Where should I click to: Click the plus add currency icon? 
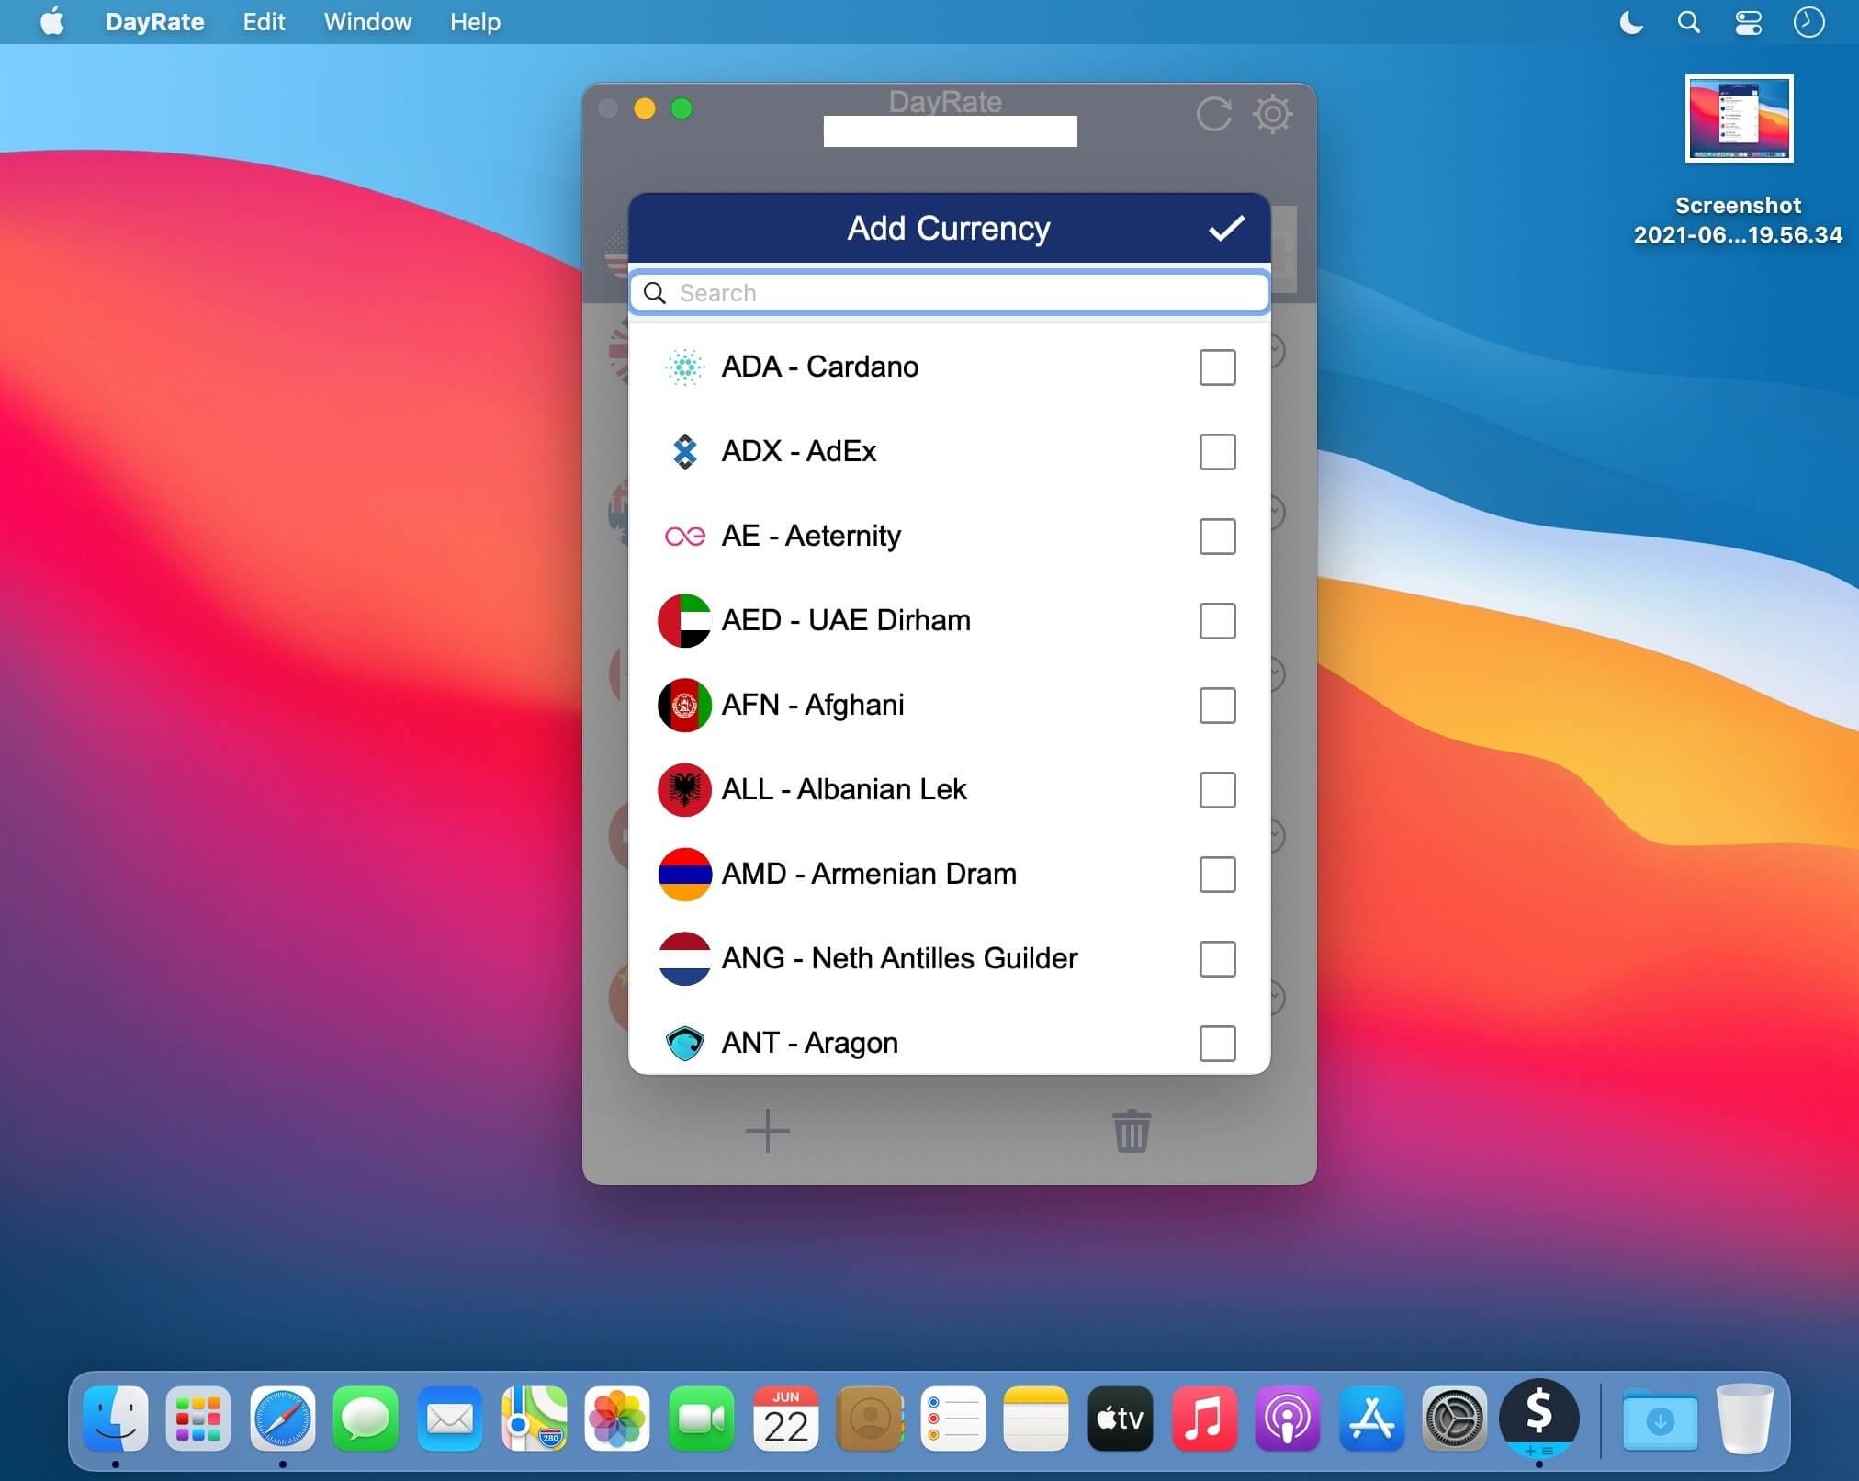(x=767, y=1131)
